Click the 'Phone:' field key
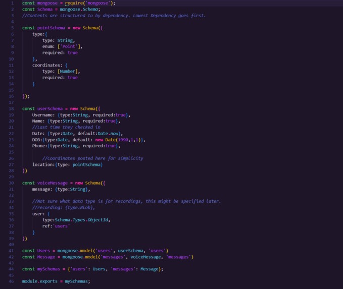 click(39, 146)
